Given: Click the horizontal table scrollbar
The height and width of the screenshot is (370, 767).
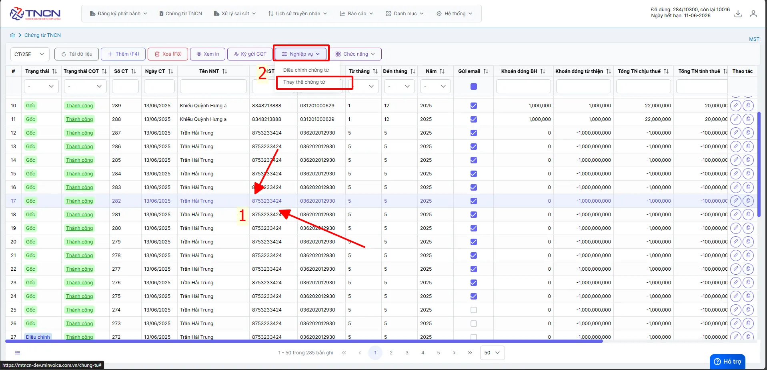Looking at the screenshot, I should [304, 341].
